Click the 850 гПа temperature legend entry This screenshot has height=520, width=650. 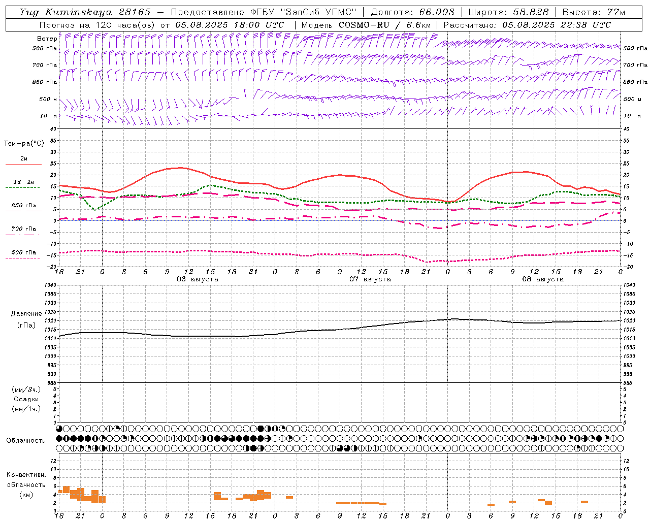click(24, 206)
